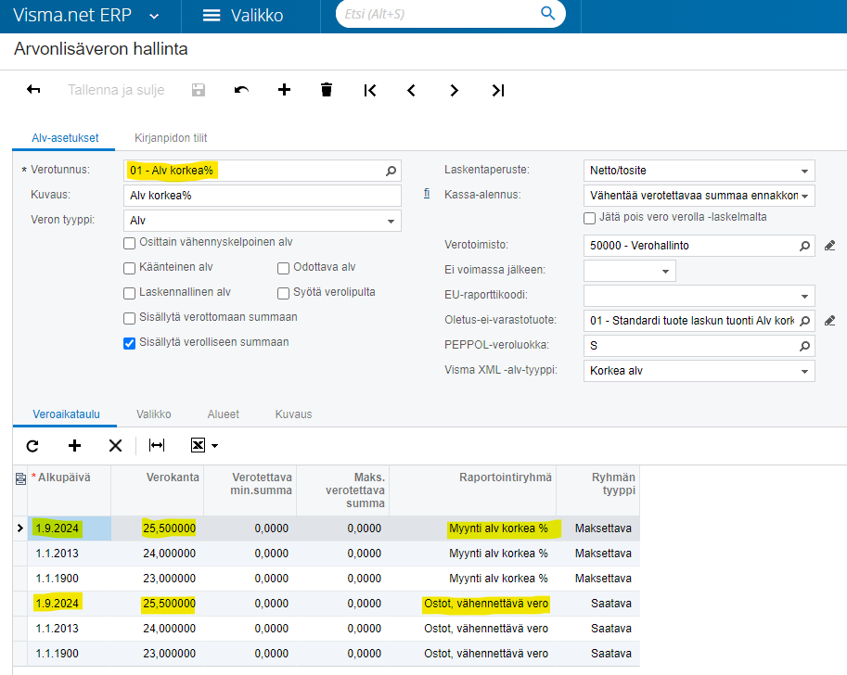Jump to the last record
The image size is (847, 675).
point(498,90)
